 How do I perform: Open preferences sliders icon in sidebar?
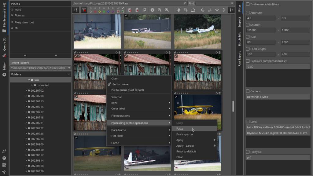4,165
